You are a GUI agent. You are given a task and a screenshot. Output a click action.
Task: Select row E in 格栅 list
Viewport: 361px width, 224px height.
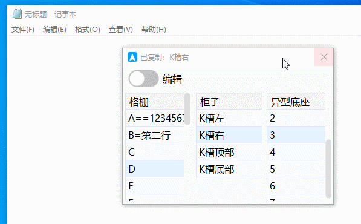click(x=155, y=186)
